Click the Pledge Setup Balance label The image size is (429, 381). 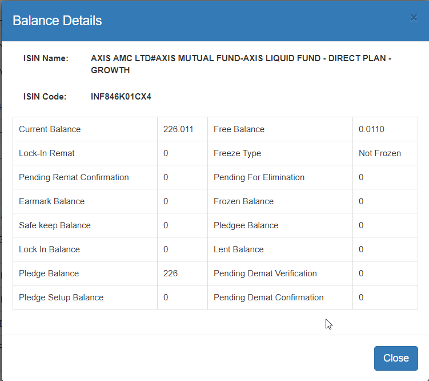point(61,297)
